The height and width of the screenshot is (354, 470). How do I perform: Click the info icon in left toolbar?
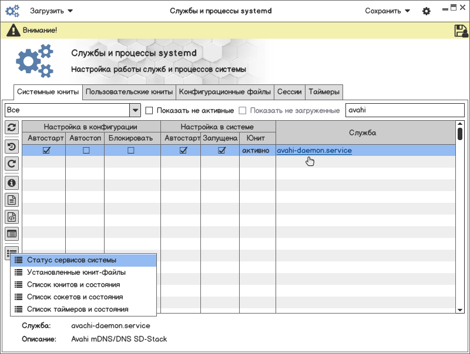12,183
